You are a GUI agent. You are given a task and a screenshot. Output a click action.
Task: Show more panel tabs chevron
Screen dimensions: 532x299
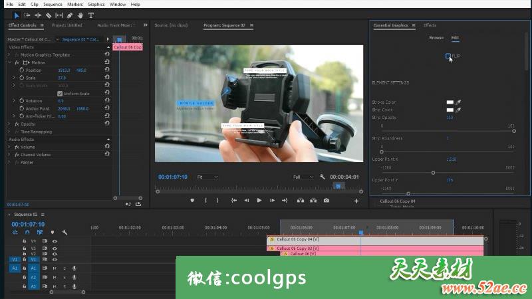146,25
